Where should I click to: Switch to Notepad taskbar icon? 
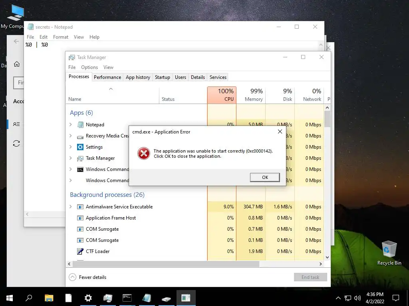[x=147, y=298]
